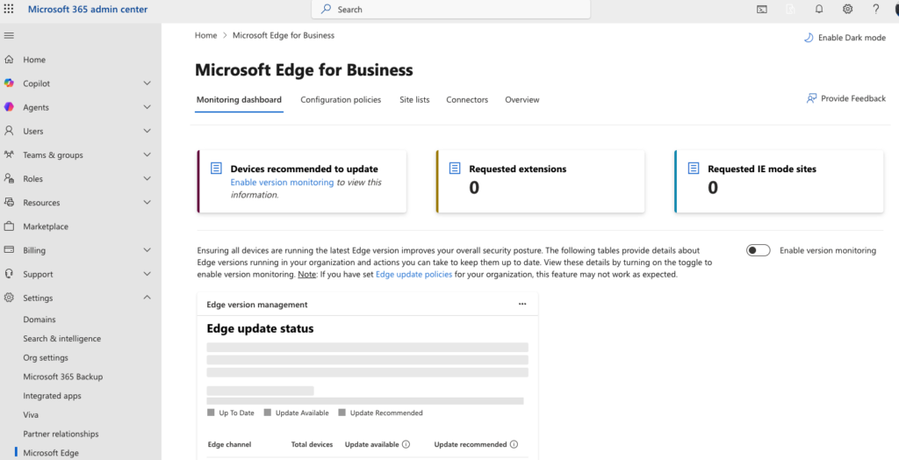Collapse the navigation hamburger menu
Image resolution: width=899 pixels, height=460 pixels.
pos(9,35)
